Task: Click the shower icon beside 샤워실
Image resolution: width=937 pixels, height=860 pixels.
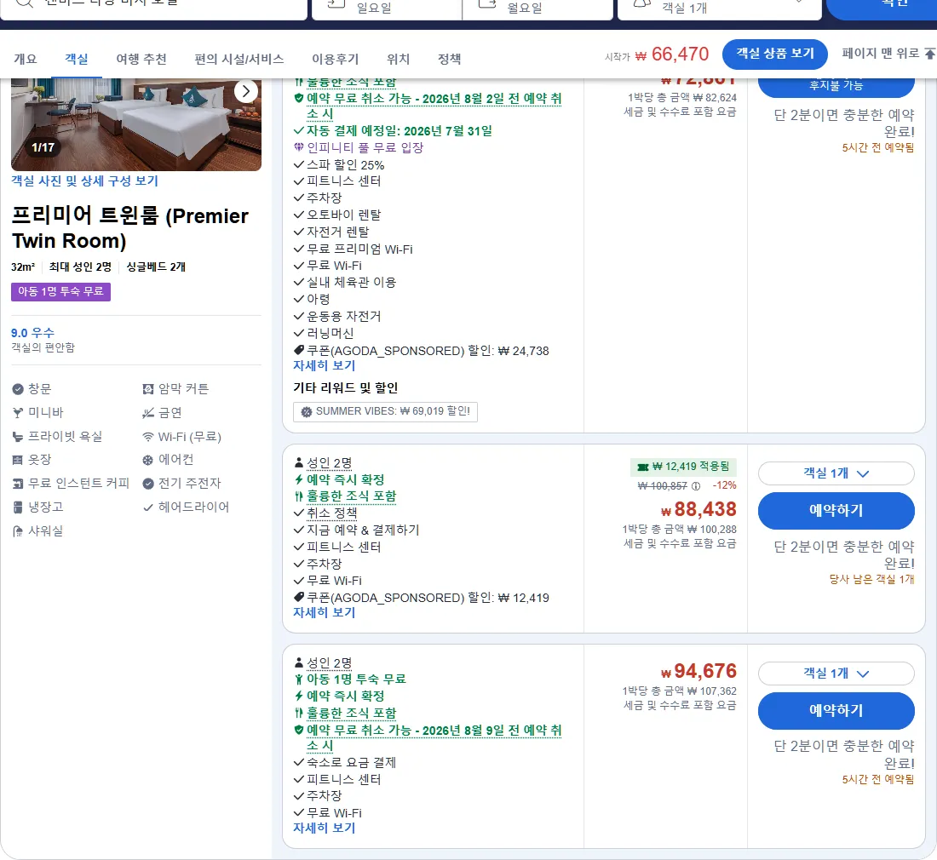Action: pos(18,531)
